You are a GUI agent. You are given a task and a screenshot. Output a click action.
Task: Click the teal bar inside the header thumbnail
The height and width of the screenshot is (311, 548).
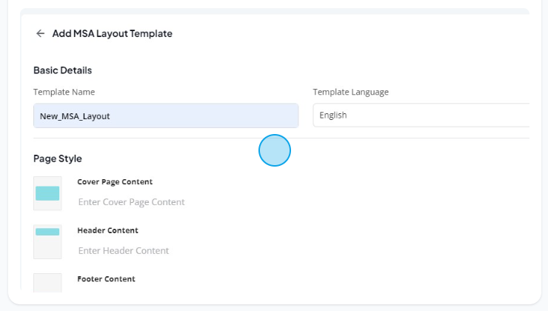pos(47,232)
